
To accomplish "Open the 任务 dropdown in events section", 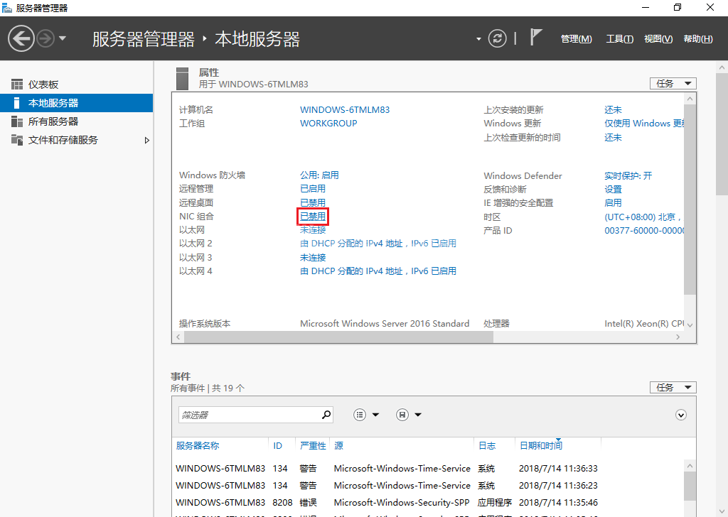I will (x=673, y=388).
